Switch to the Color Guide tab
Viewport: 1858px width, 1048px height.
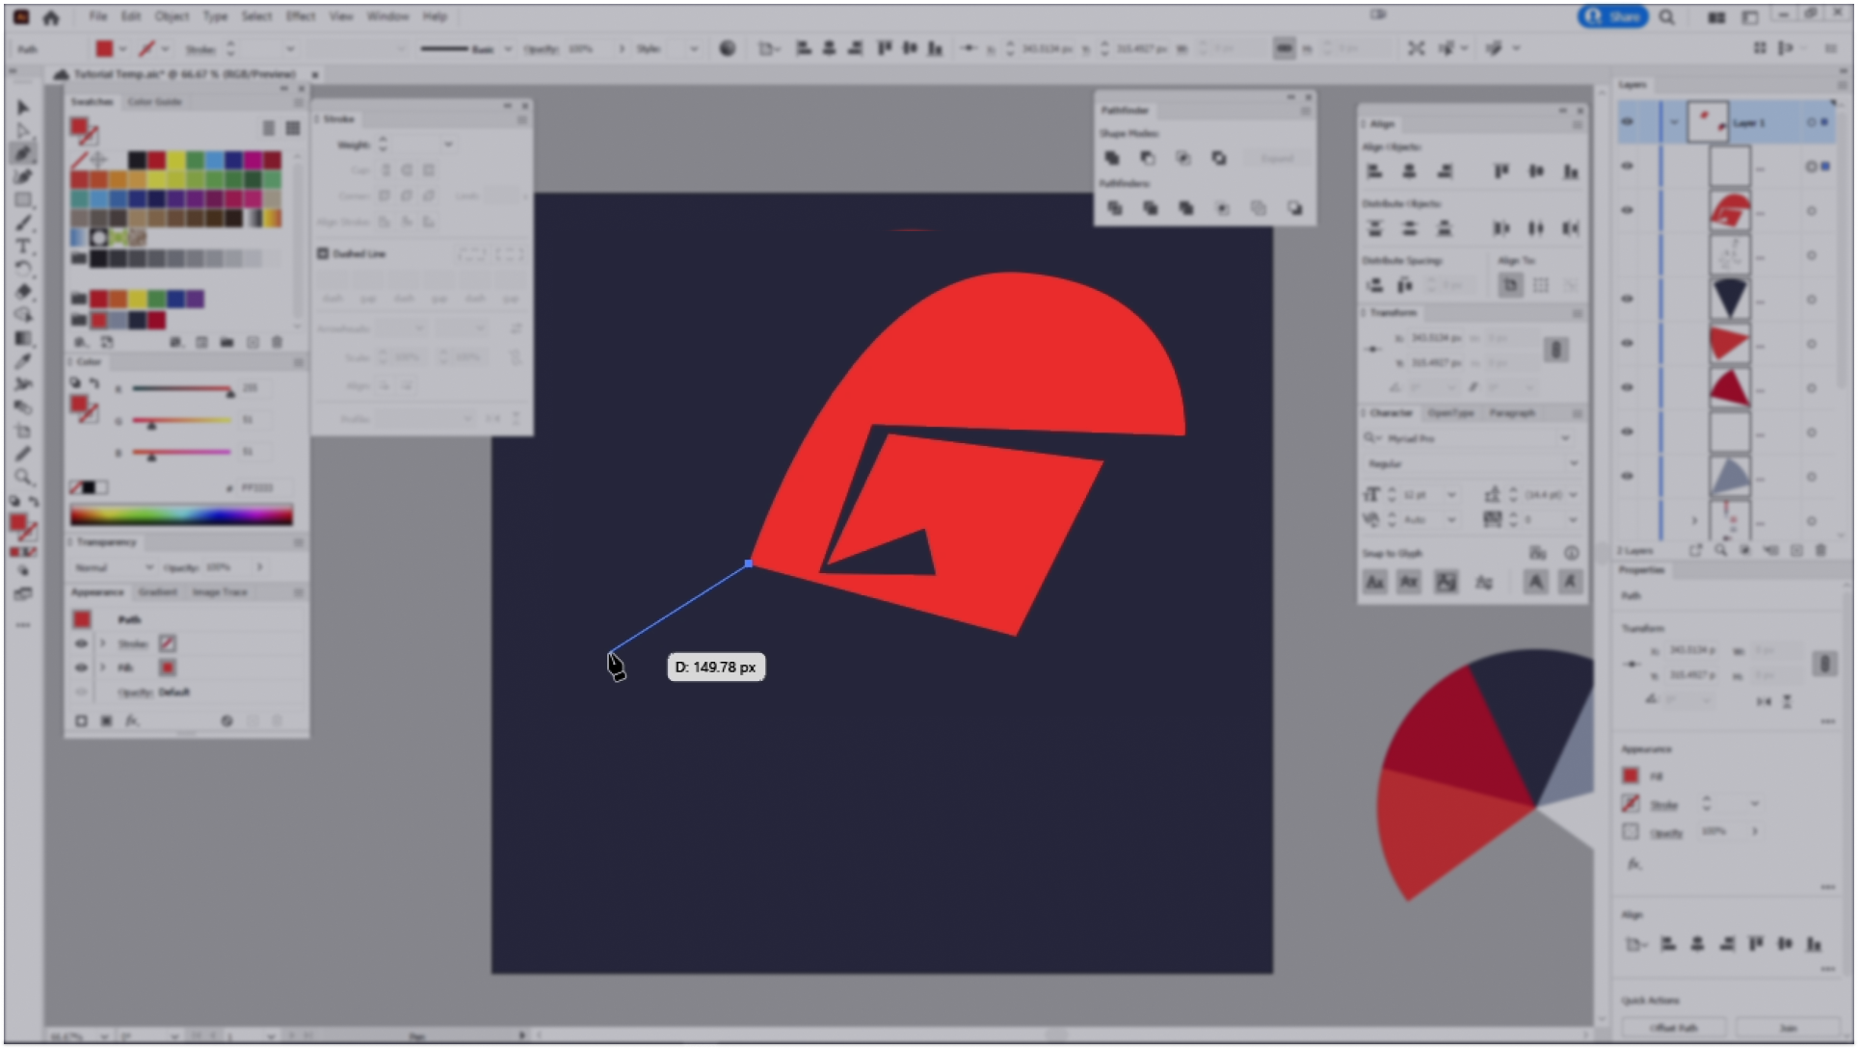pos(154,101)
